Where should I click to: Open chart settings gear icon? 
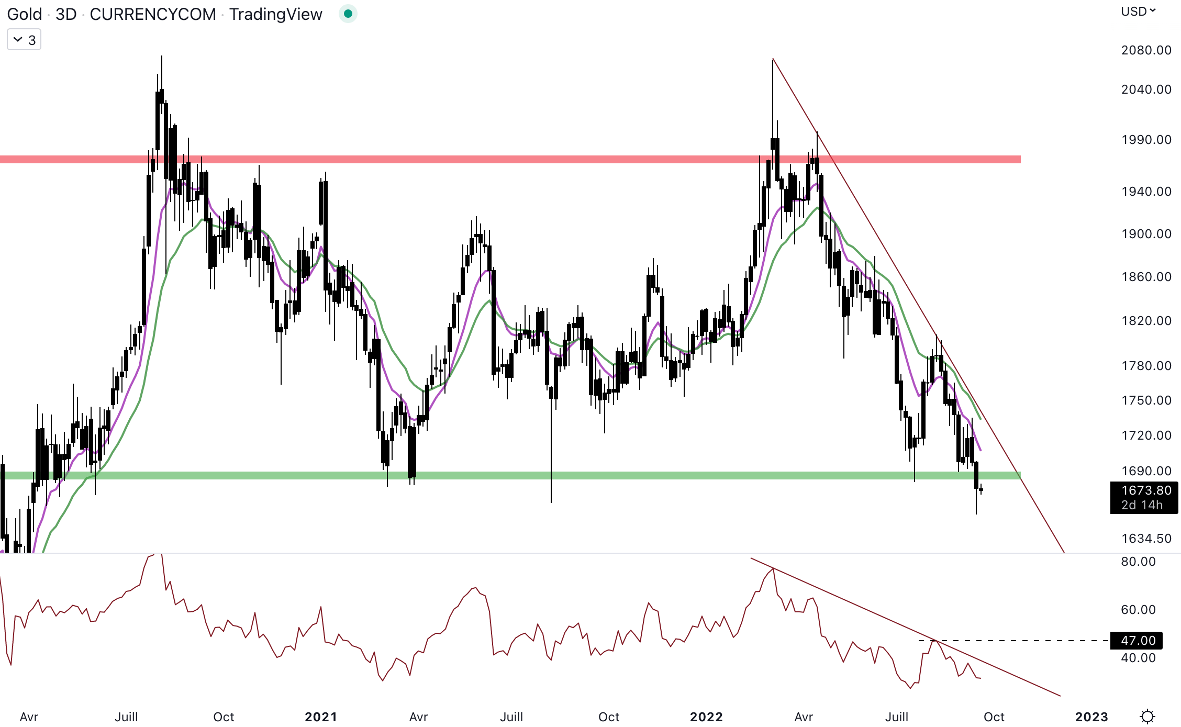click(1147, 716)
